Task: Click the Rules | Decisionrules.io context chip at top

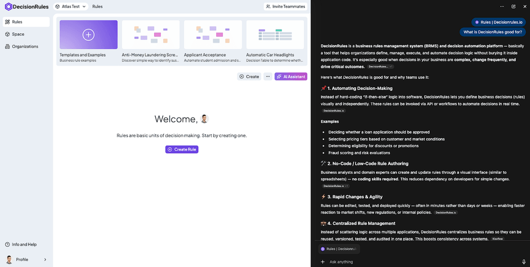Action: coord(499,22)
